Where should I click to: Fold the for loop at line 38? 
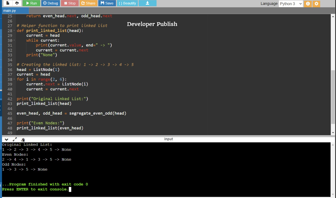14,79
